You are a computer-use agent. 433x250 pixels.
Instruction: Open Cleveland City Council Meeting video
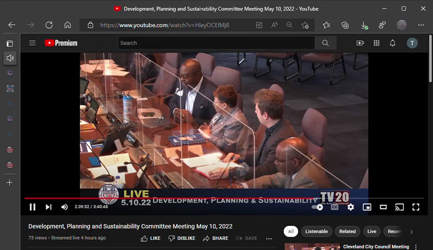tap(376, 247)
